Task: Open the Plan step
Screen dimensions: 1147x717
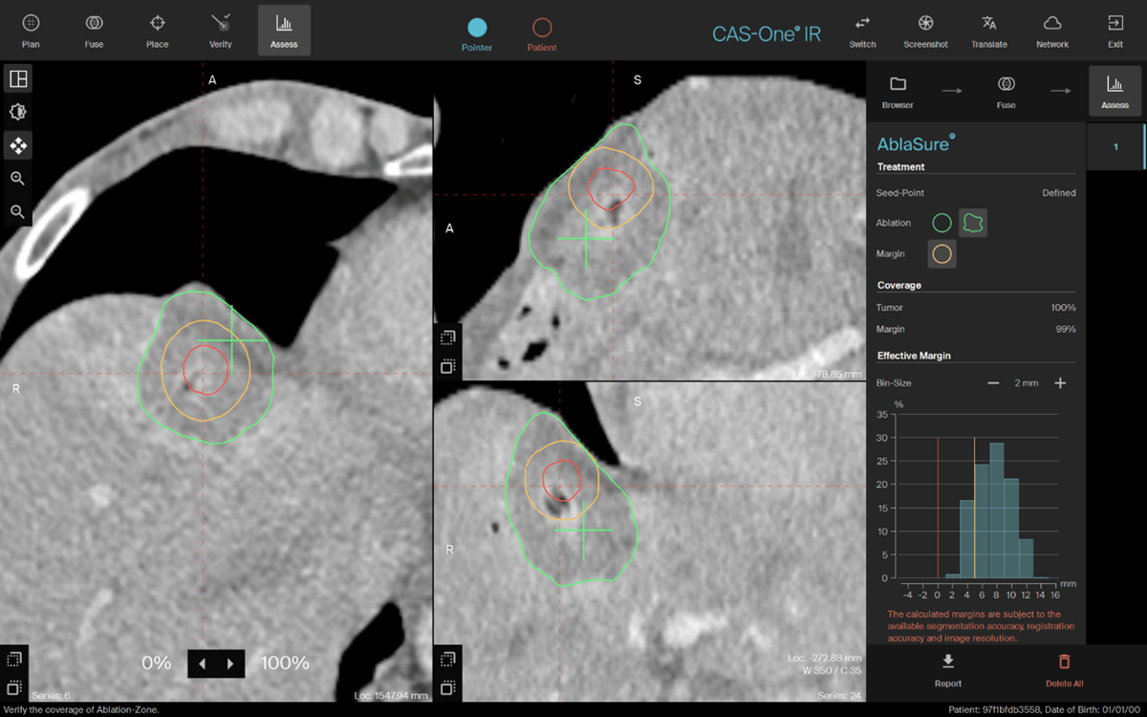Action: [31, 30]
